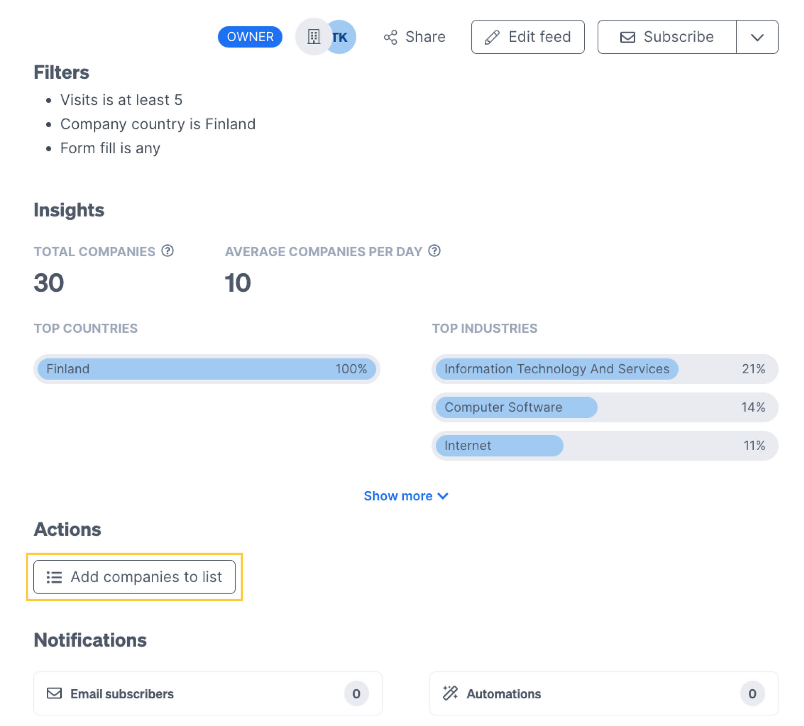This screenshot has height=726, width=804.
Task: Select the pencil icon on Edit feed
Action: coord(493,36)
